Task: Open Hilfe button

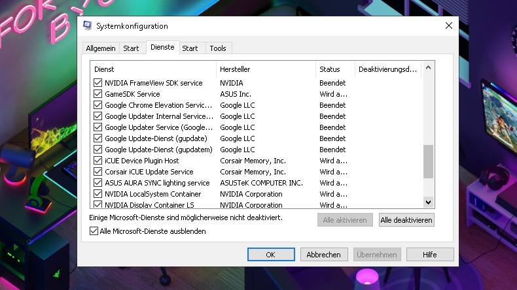Action: (x=430, y=255)
